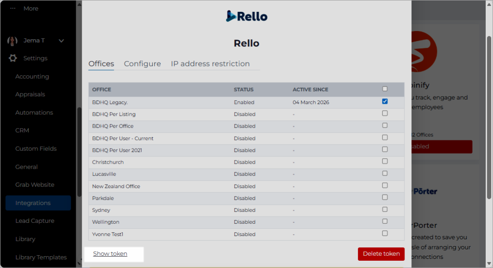Check the New Zealand Office checkbox

coord(385,186)
